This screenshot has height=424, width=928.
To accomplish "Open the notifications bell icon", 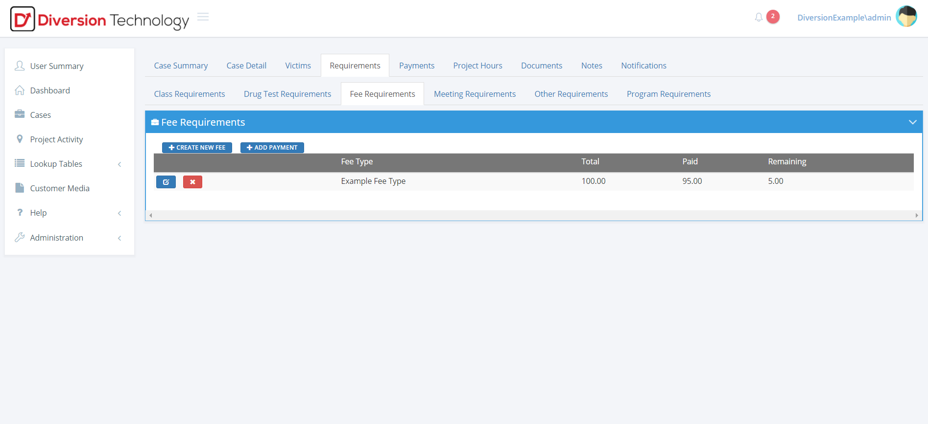I will (x=759, y=18).
